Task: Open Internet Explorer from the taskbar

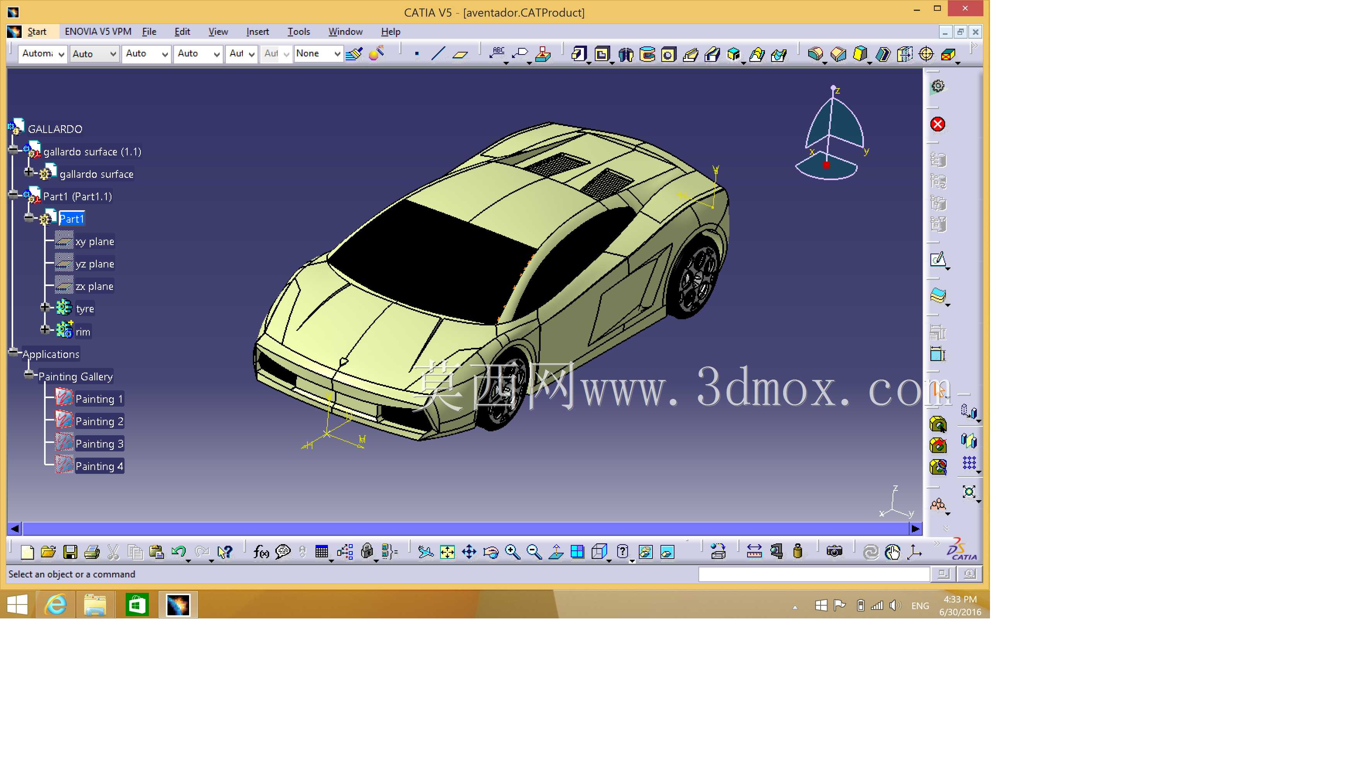Action: (56, 605)
